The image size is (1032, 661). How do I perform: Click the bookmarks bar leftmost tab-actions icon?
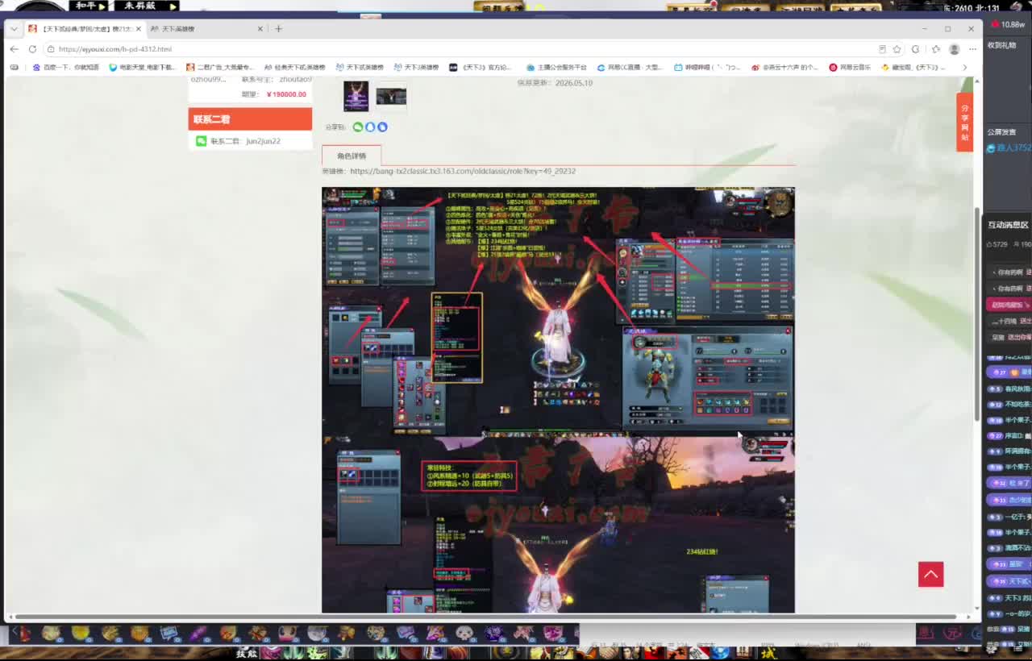point(14,68)
